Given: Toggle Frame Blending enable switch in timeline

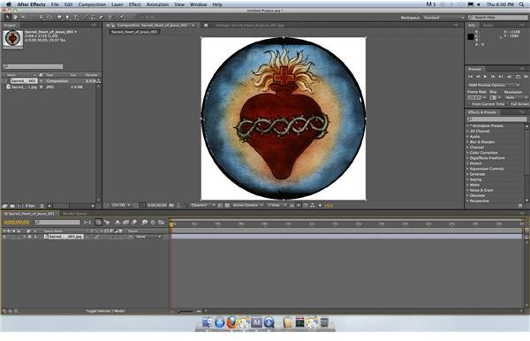Looking at the screenshot, I should point(125,222).
